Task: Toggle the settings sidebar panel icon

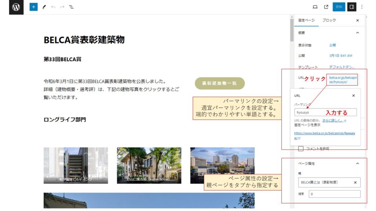Action: click(352, 7)
